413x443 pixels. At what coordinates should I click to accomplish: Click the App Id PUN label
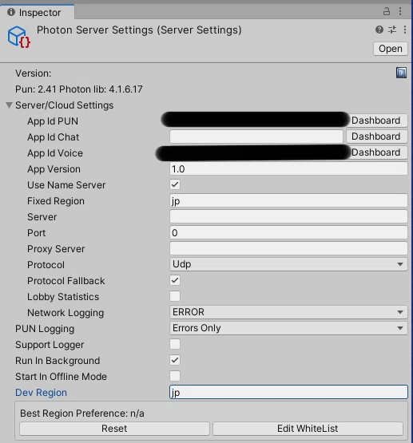point(53,121)
